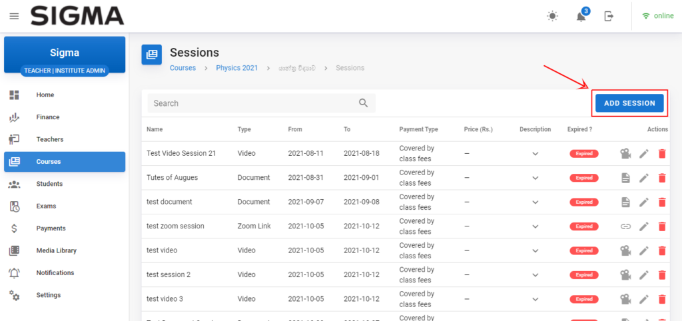Expand description of Test Video Session 21
Screen dimensions: 682x321
535,154
